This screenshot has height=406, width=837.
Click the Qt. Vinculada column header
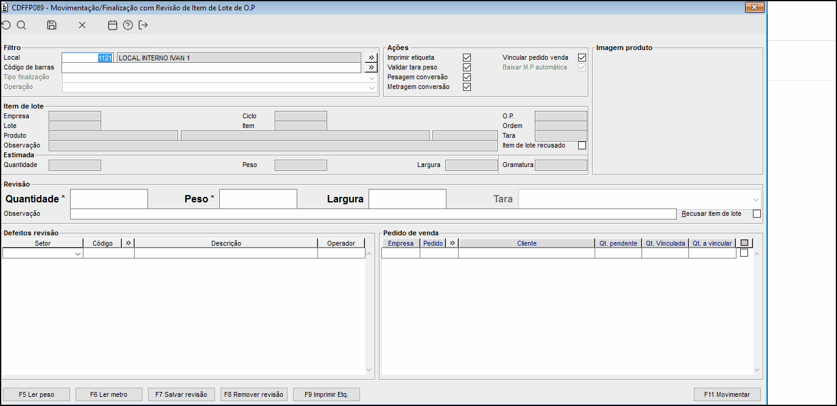click(x=665, y=243)
